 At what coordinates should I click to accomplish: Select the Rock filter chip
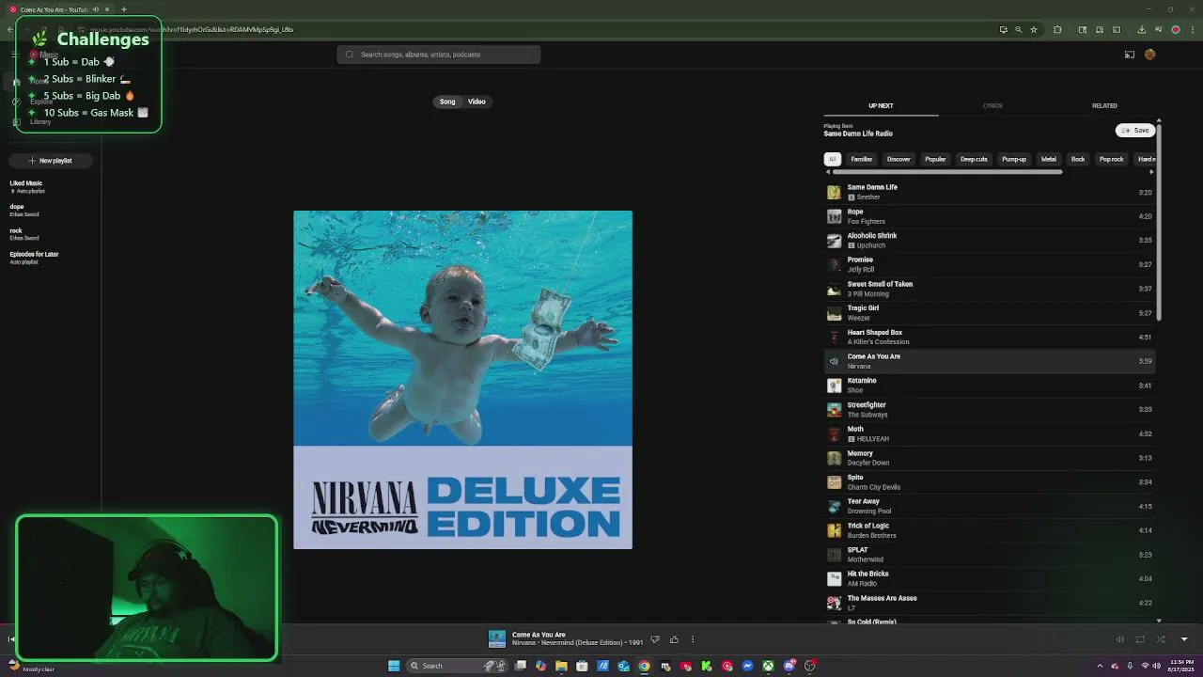coord(1078,159)
